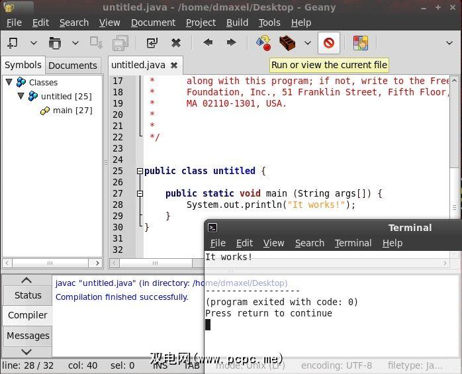Viewport: 462px width, 374px height.
Task: Collapse the Classes tree node
Action: tap(9, 82)
